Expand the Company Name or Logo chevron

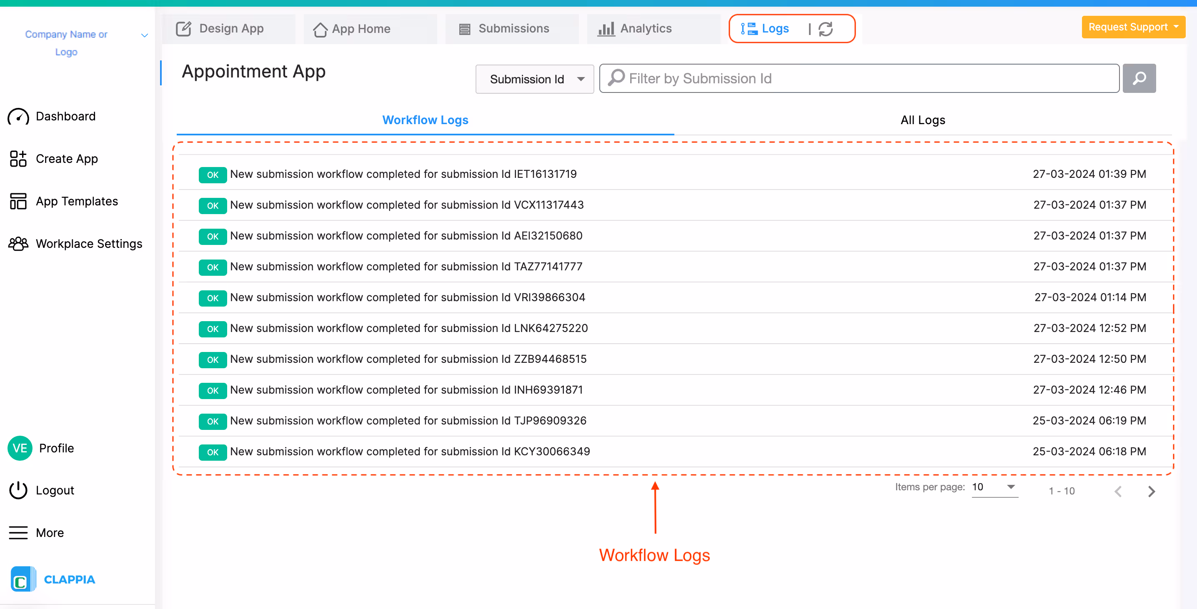[x=144, y=35]
